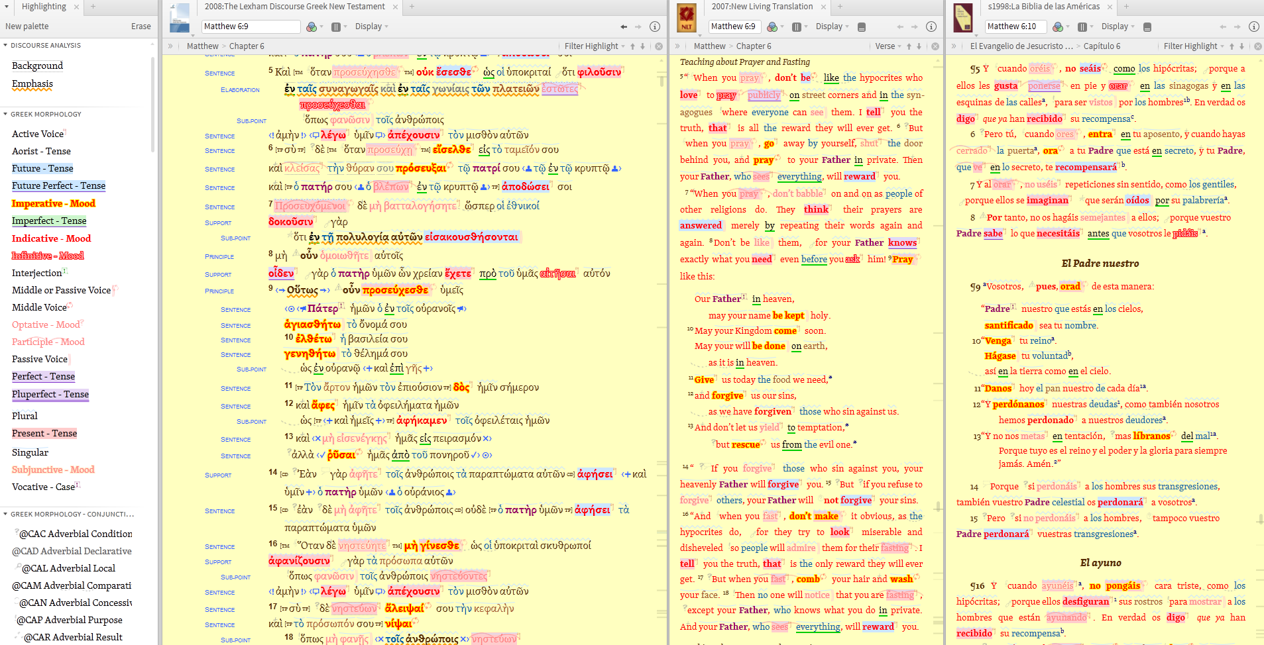This screenshot has width=1264, height=645.
Task: Select Lexham Discourse Greek New Testament tab
Action: tap(294, 7)
